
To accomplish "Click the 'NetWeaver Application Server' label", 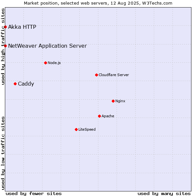I will [x=47, y=46].
